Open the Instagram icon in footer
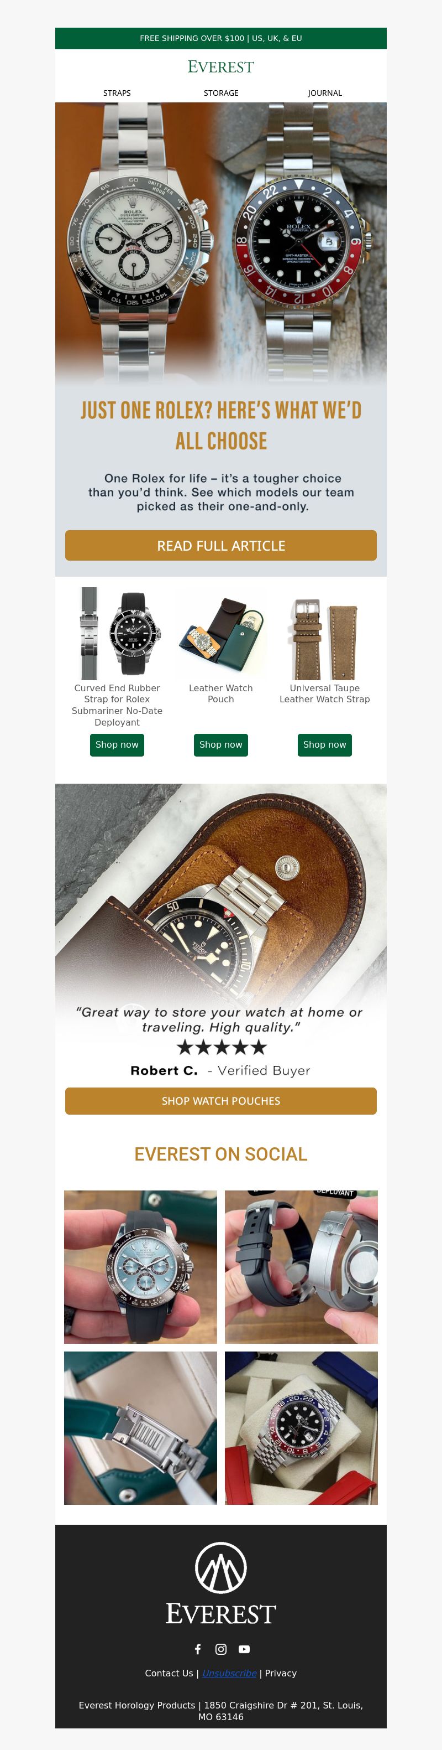 coord(221,1649)
